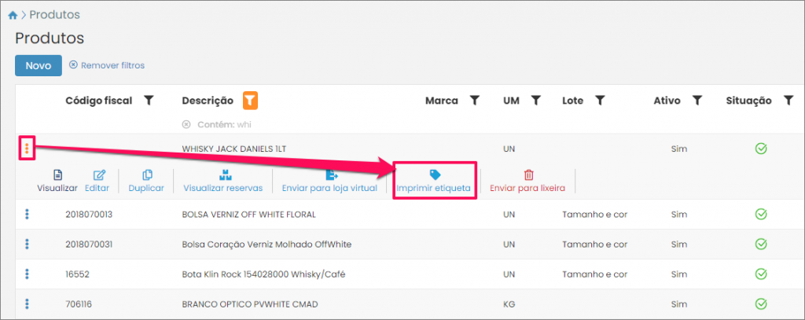Collapse the Whisky Jack Daniels row actions menu
Viewport: 805px width, 320px height.
(27, 148)
